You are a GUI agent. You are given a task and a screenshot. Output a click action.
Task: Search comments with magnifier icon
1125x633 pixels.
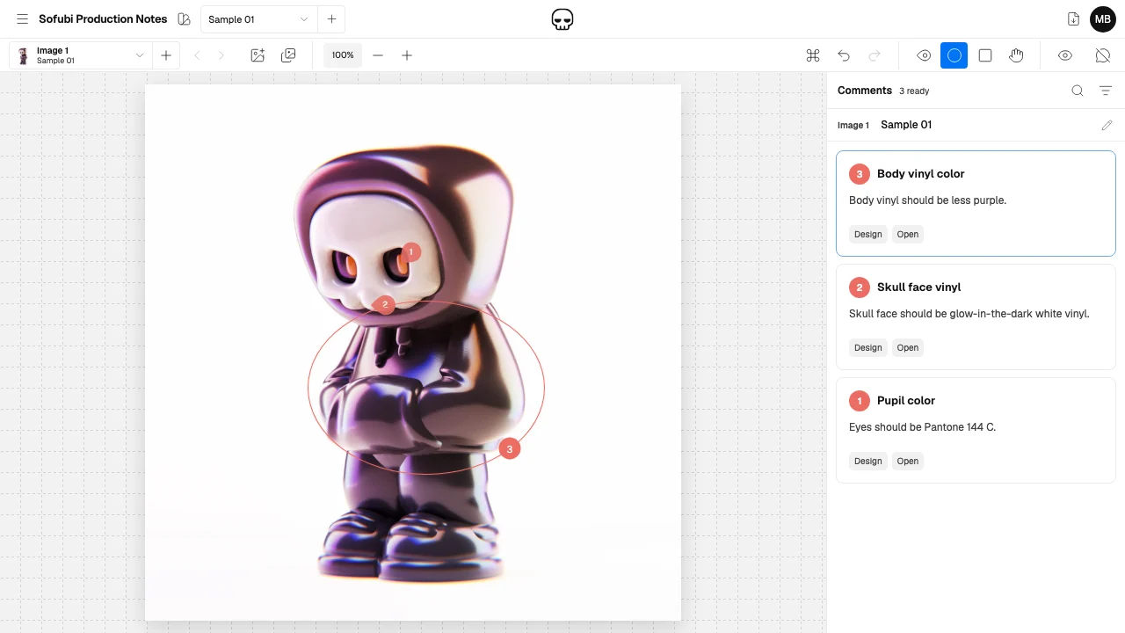tap(1078, 91)
